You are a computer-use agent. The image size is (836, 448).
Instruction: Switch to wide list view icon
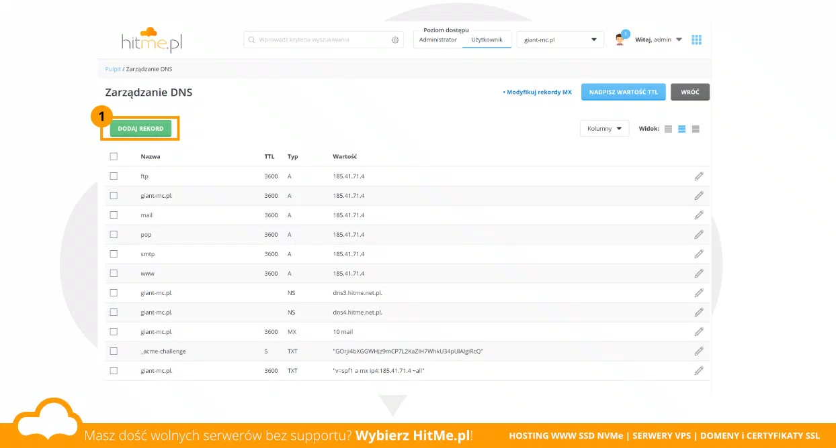tap(696, 129)
